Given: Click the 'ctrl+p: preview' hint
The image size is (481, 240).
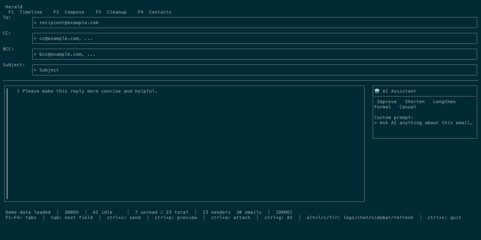Looking at the screenshot, I should click(176, 217).
